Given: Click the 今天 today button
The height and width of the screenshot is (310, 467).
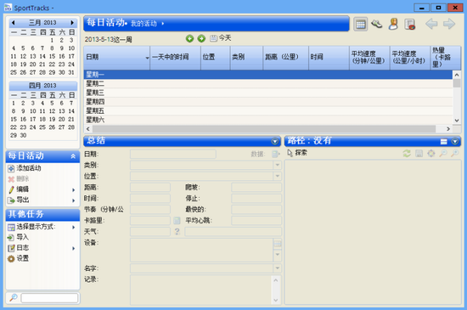Looking at the screenshot, I should (221, 38).
